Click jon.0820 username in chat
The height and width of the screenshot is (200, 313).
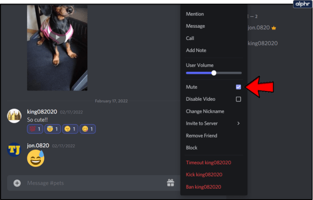[38, 145]
